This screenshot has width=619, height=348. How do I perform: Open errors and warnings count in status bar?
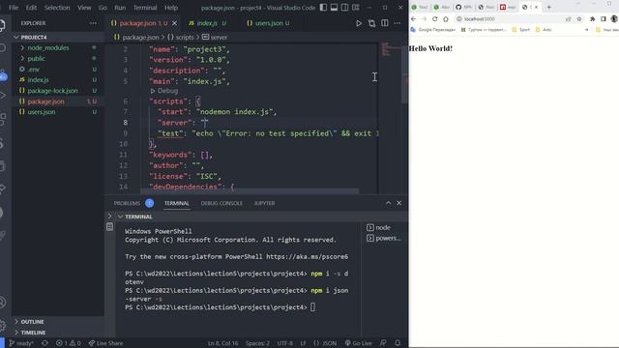[x=69, y=343]
